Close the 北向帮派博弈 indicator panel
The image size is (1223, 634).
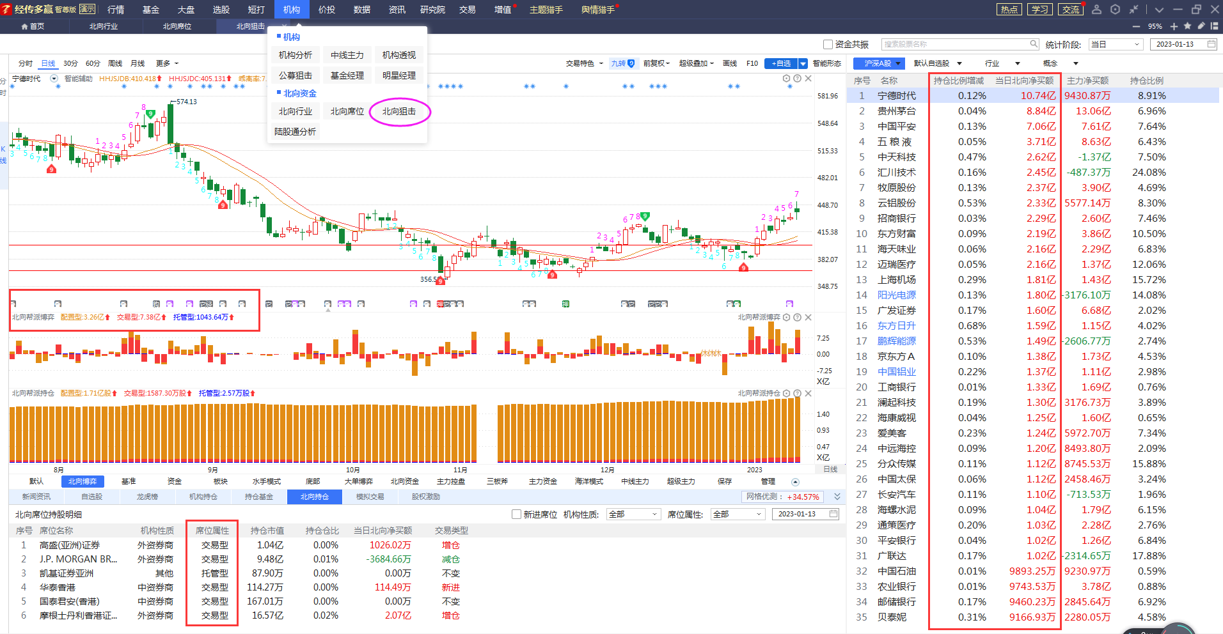click(x=809, y=317)
